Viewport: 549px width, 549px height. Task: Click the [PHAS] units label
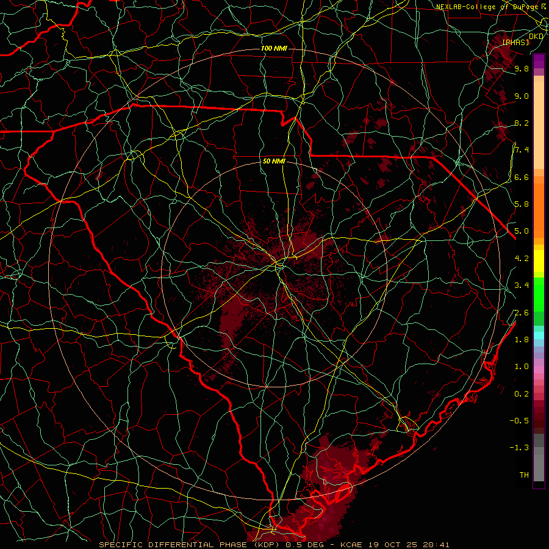pos(515,42)
